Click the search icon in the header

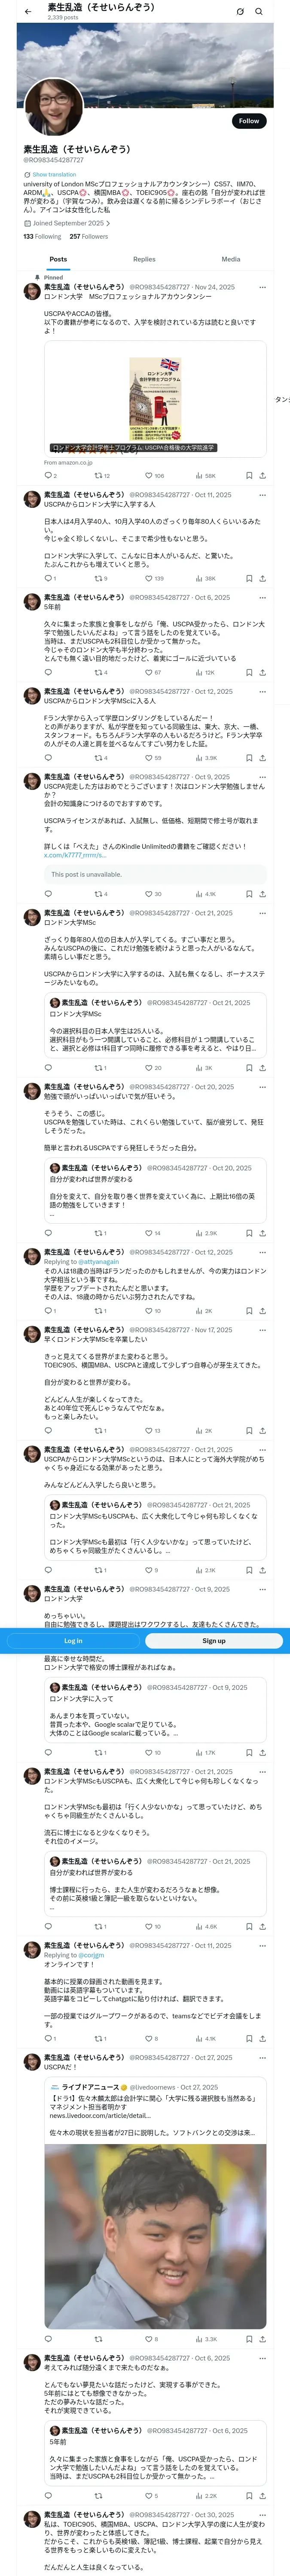pyautogui.click(x=259, y=11)
